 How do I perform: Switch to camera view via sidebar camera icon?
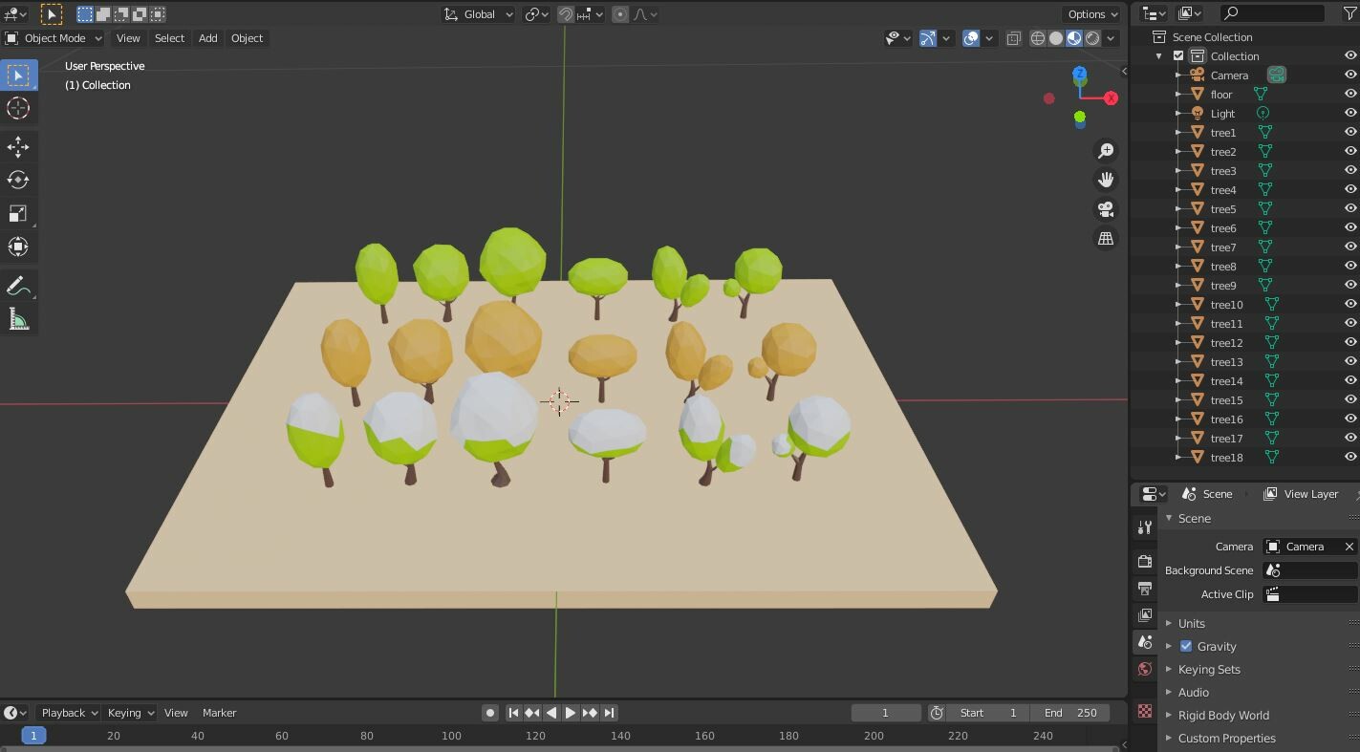coord(1106,208)
